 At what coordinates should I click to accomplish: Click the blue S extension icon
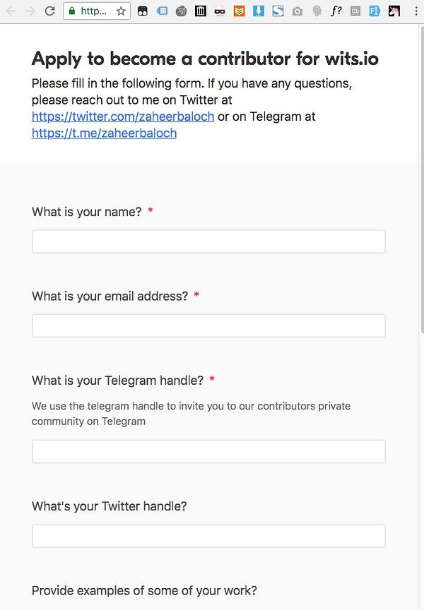[278, 11]
